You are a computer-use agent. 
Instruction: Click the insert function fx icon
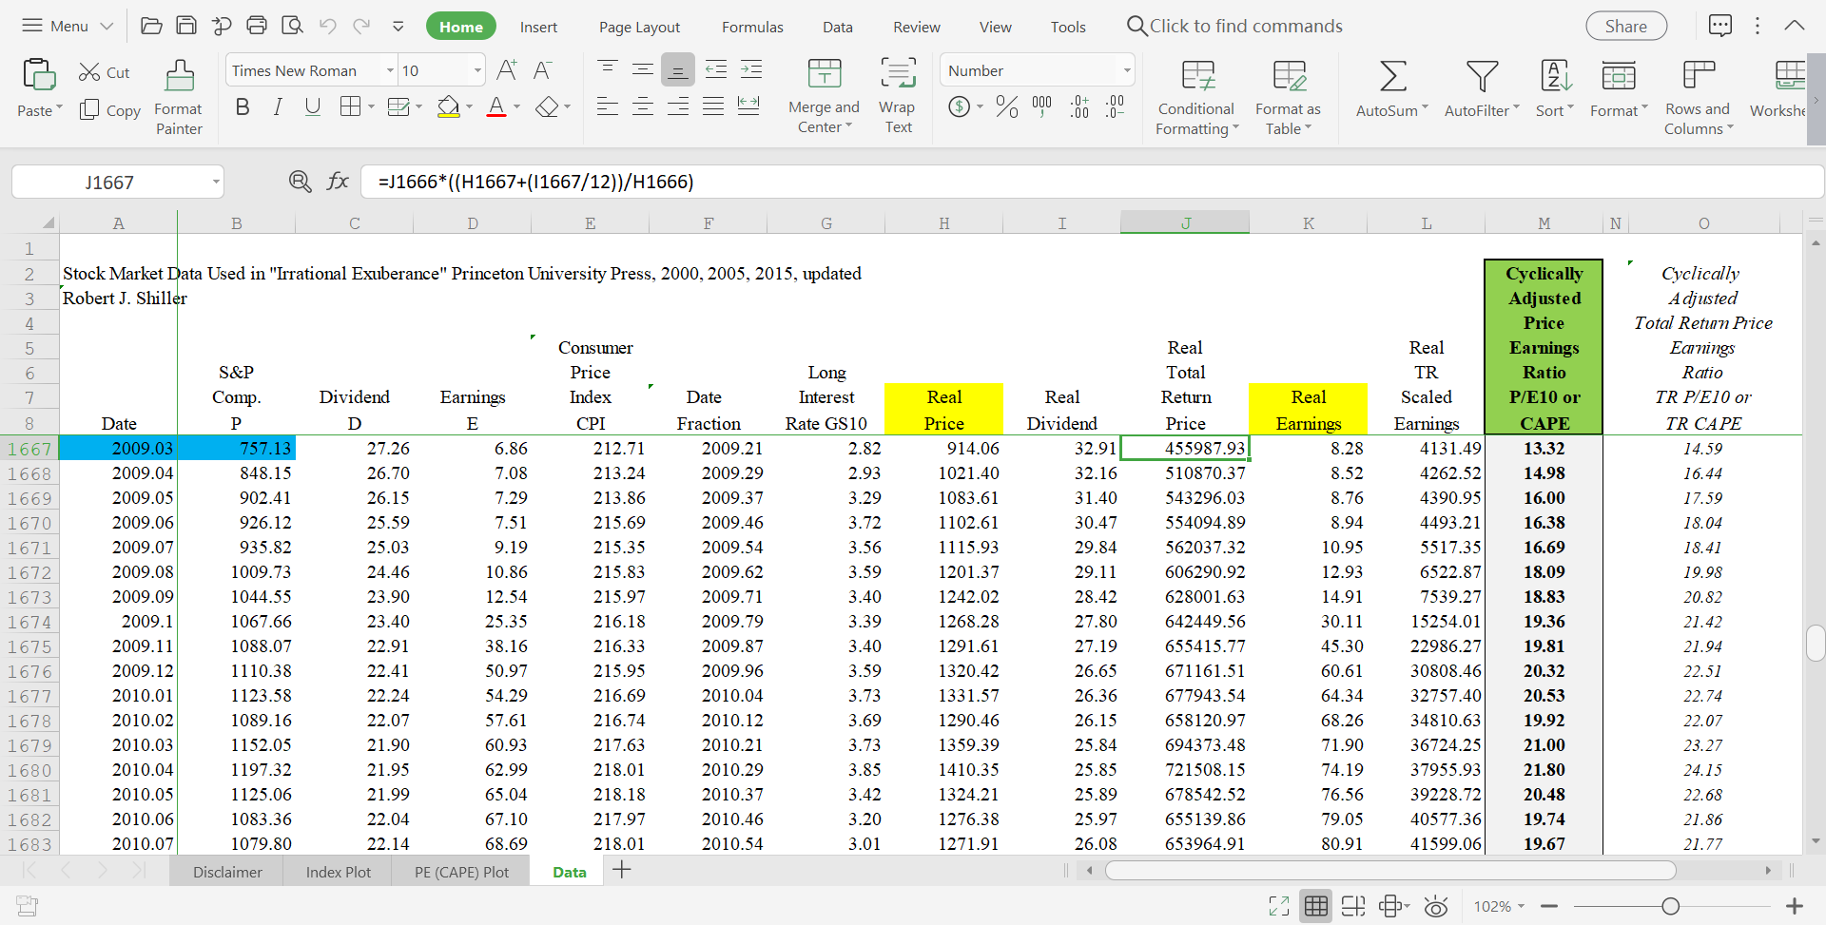[x=338, y=181]
